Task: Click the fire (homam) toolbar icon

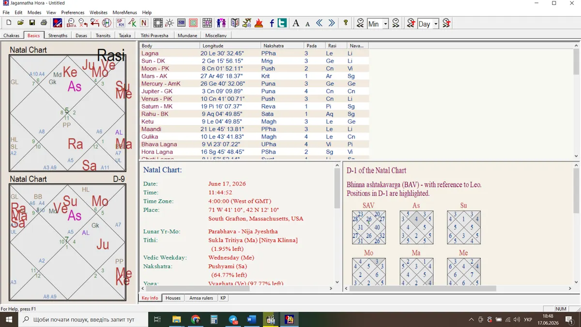Action: (x=259, y=23)
